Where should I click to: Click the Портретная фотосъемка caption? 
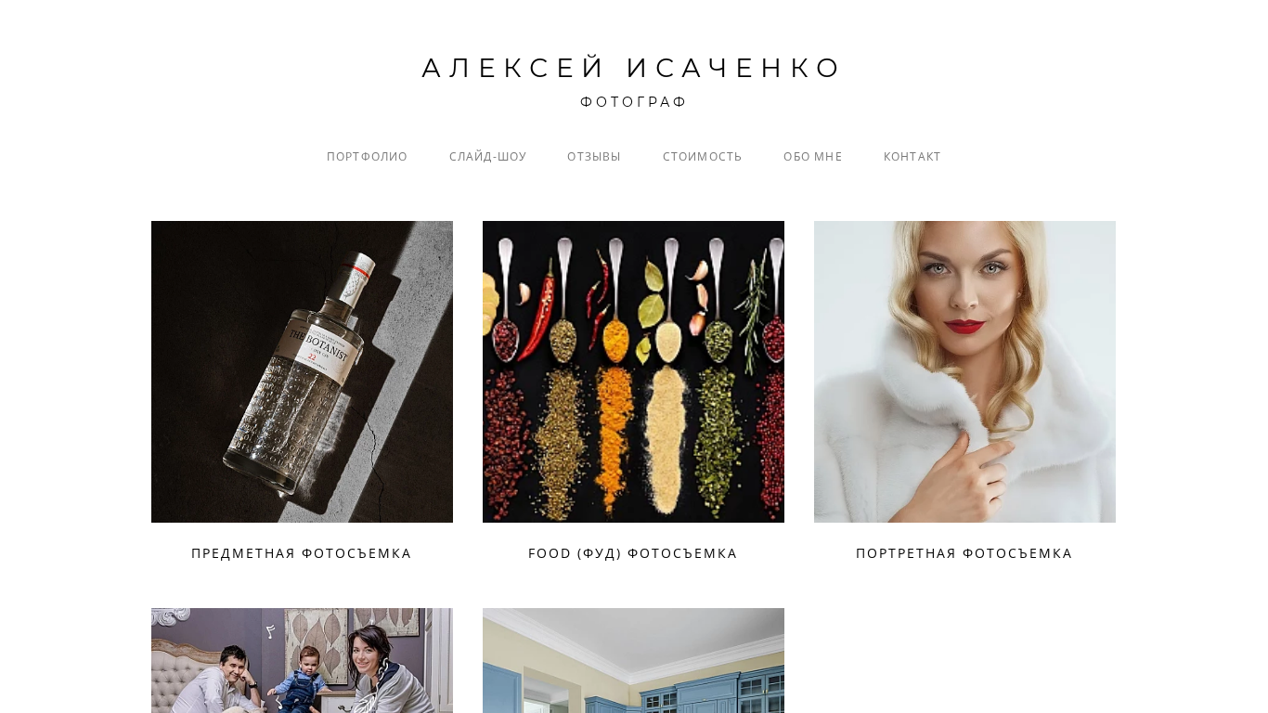click(x=964, y=553)
